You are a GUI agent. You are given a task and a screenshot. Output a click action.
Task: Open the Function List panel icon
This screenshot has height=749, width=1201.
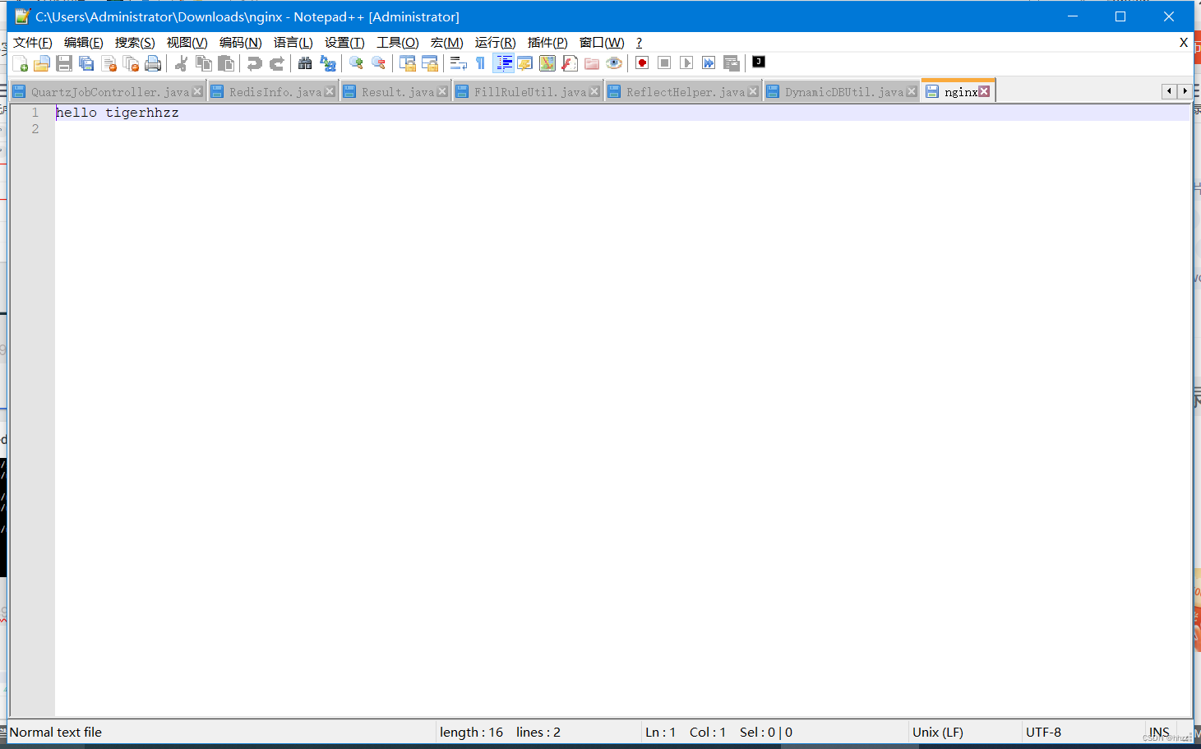click(x=570, y=63)
